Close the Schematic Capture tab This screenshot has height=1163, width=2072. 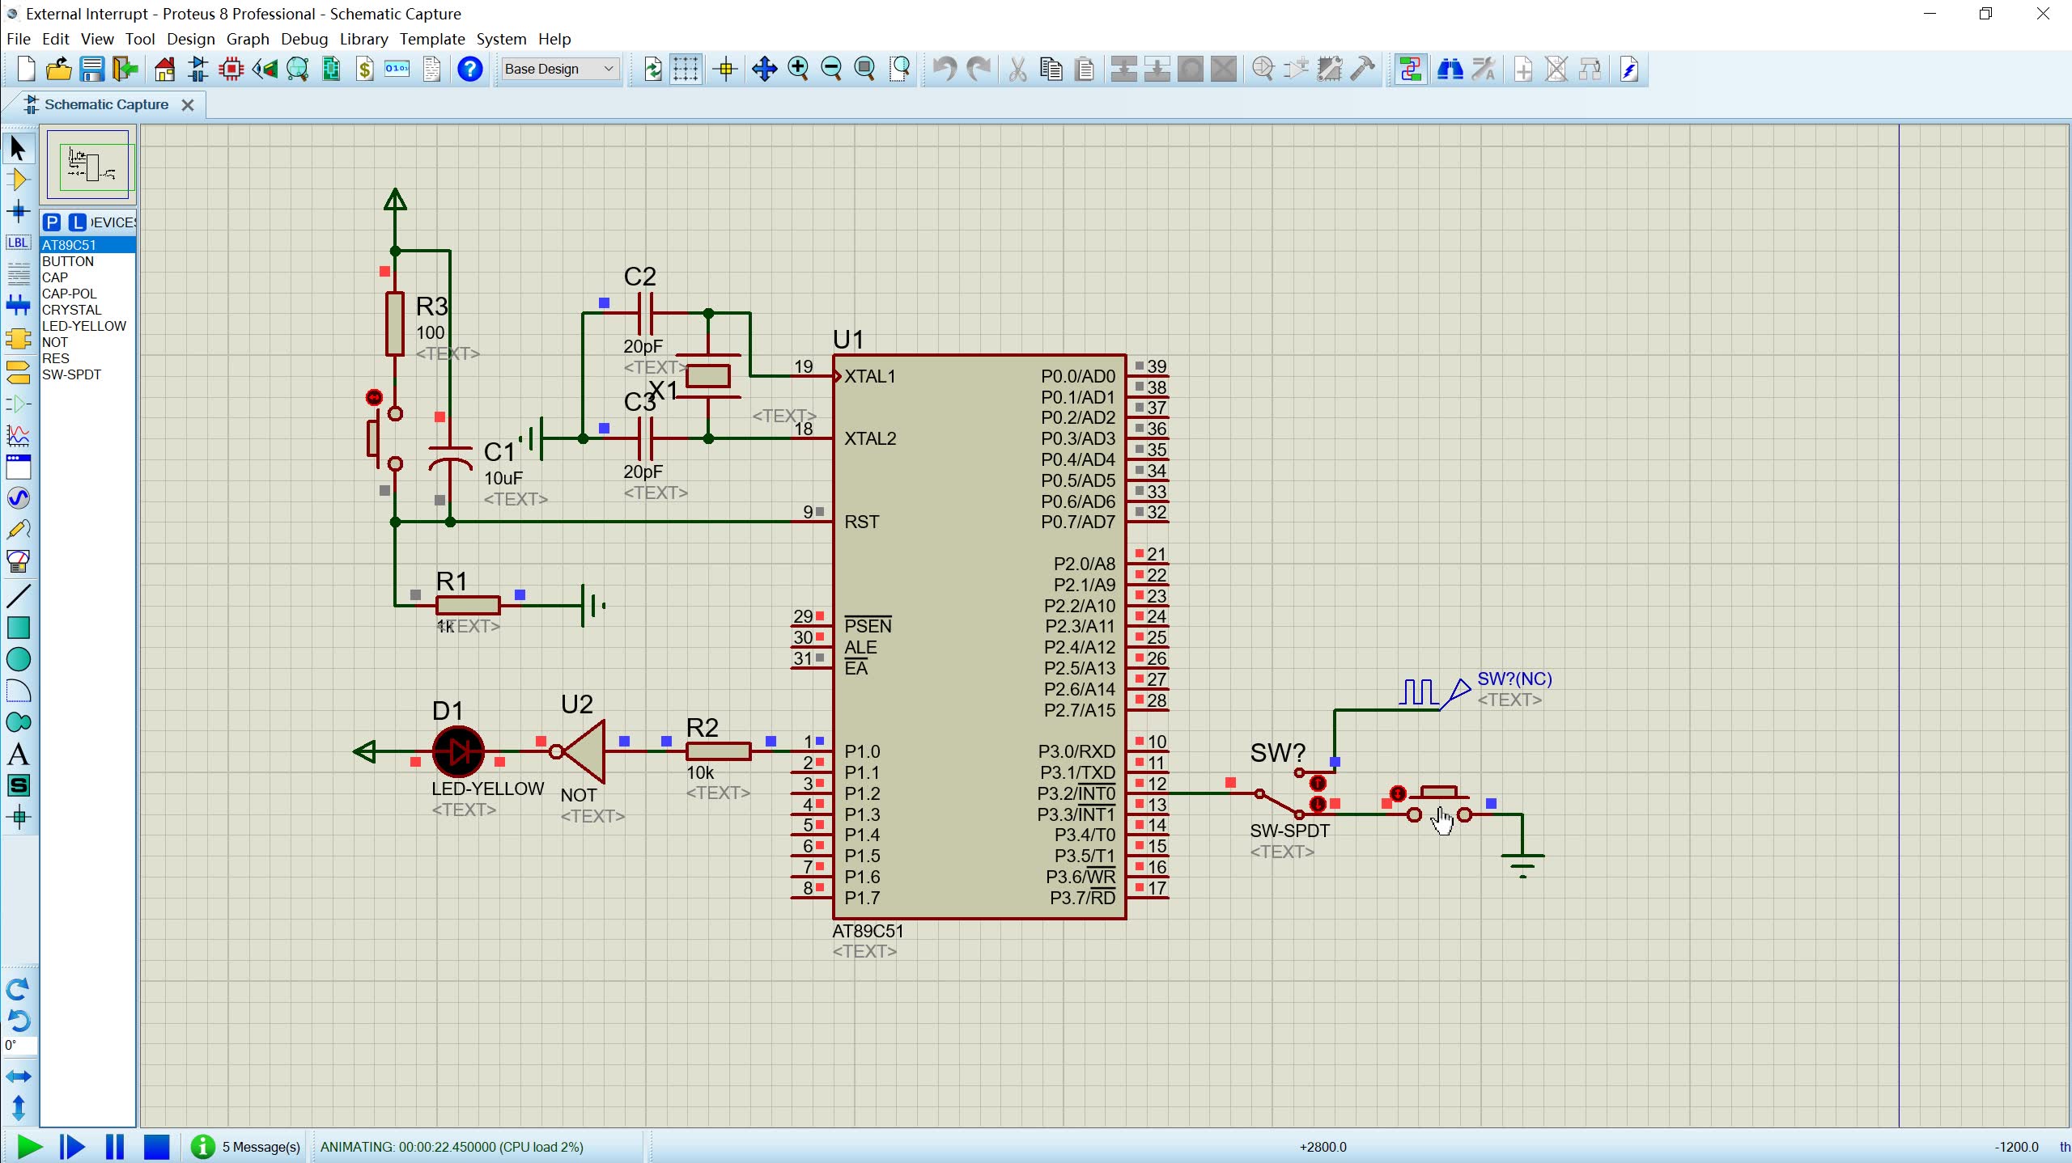pyautogui.click(x=188, y=105)
